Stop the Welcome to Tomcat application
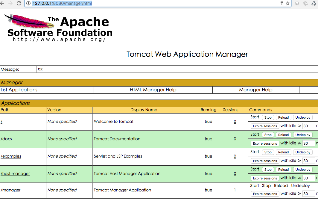Screen dimensions: 318x201 pyautogui.click(x=268, y=117)
